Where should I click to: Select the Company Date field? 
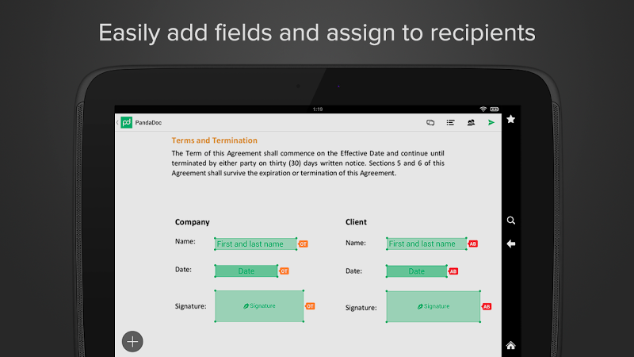246,271
